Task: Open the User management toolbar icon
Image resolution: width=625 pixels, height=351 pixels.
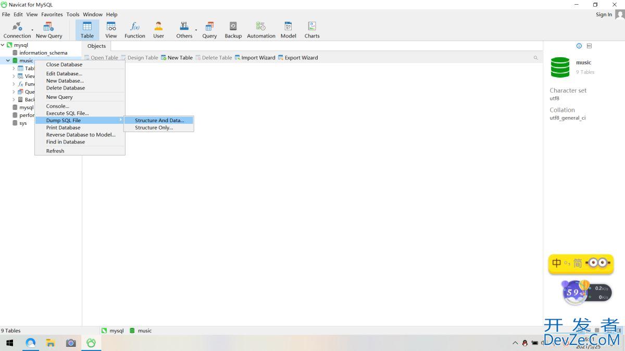Action: click(158, 30)
